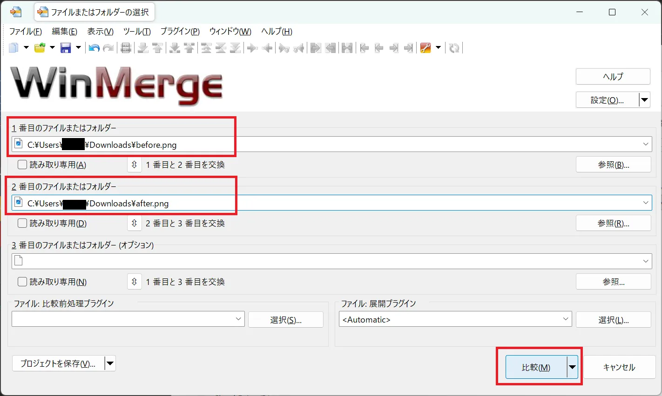662x396 pixels.
Task: Expand arrow beside 比較(M) button
Action: tap(573, 367)
